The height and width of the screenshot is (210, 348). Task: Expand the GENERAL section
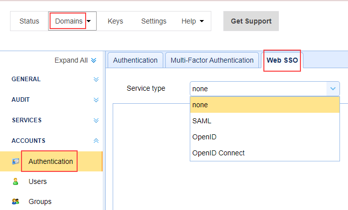pos(96,79)
